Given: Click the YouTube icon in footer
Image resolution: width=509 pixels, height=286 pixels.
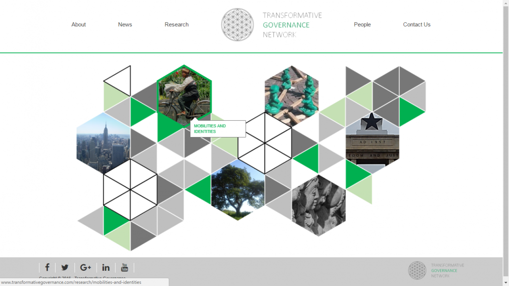Looking at the screenshot, I should point(124,267).
